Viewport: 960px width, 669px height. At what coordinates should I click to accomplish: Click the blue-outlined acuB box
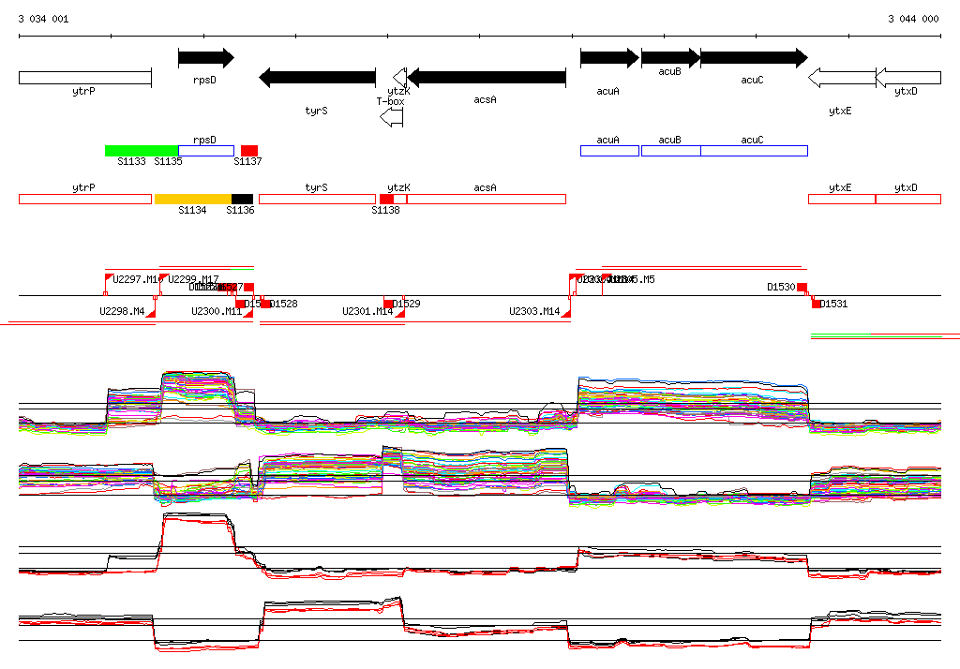[x=671, y=151]
